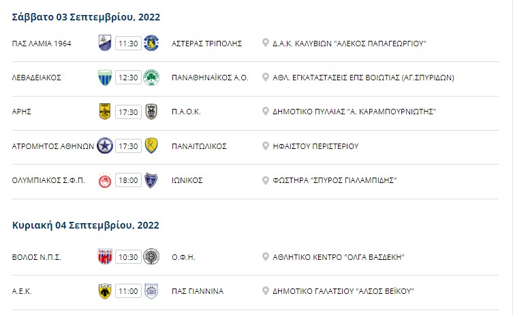513x315 pixels.
Task: Click the ΠΑΣ ΛΑΜΙΑ 1964 team crest
Action: click(x=105, y=43)
